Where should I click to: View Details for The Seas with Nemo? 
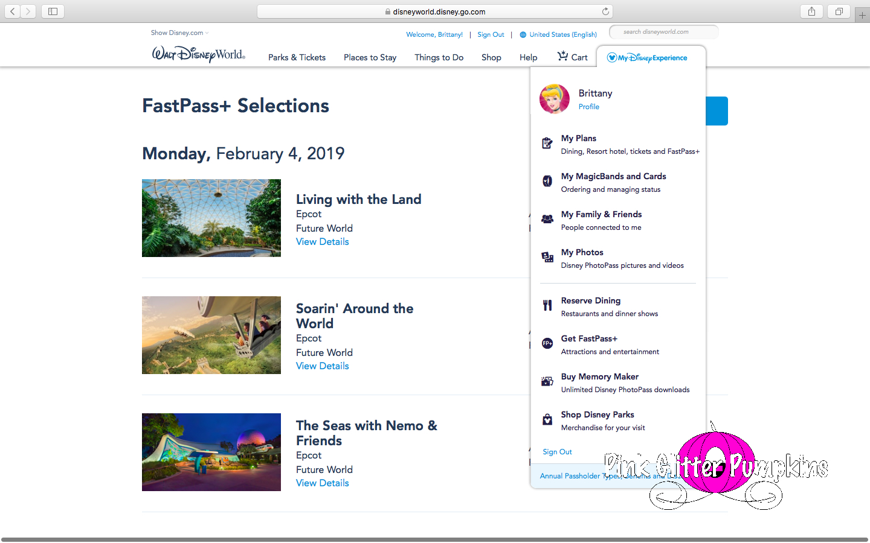point(323,483)
